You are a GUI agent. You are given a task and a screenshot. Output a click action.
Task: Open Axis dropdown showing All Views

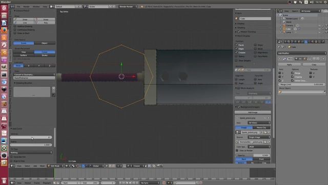[259, 123]
